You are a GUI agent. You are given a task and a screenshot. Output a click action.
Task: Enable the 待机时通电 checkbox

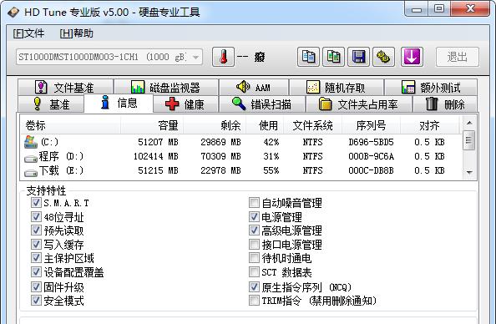tap(254, 258)
